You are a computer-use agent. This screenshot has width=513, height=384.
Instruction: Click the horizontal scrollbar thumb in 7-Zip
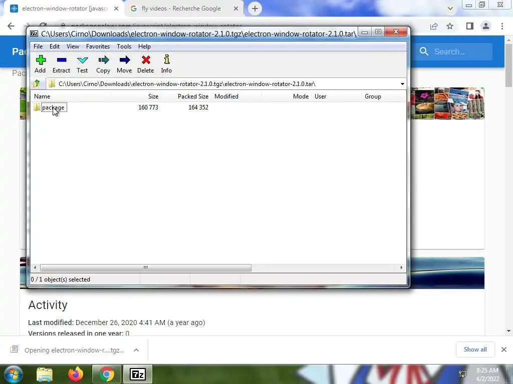pyautogui.click(x=146, y=268)
